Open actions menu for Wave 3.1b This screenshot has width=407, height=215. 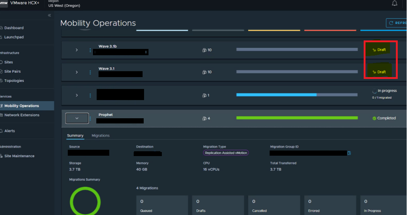[x=90, y=50]
